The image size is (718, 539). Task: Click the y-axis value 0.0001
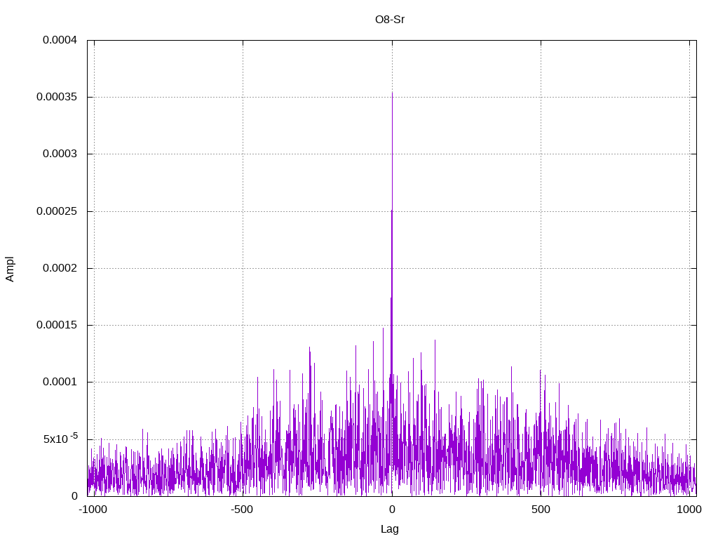coord(60,382)
